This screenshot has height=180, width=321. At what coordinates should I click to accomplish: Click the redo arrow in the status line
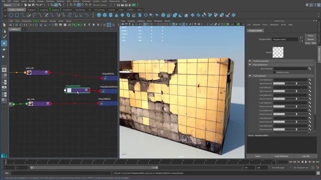[x=41, y=5]
